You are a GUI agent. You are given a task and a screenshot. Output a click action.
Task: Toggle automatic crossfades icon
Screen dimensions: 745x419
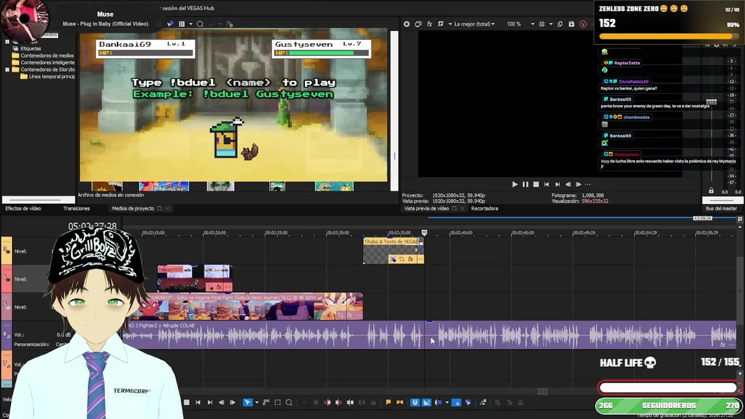click(426, 402)
